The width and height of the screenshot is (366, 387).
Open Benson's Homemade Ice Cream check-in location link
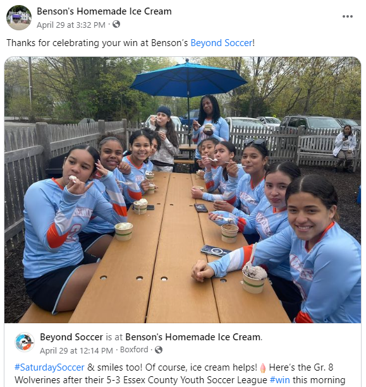point(193,337)
